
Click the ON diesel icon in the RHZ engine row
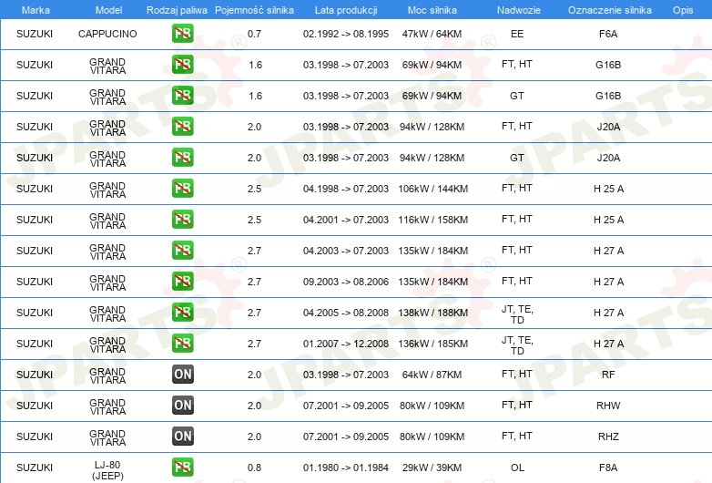[x=182, y=436]
